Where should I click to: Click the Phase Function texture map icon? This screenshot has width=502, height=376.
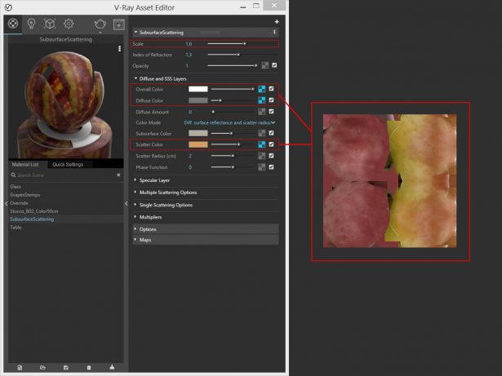coord(261,167)
